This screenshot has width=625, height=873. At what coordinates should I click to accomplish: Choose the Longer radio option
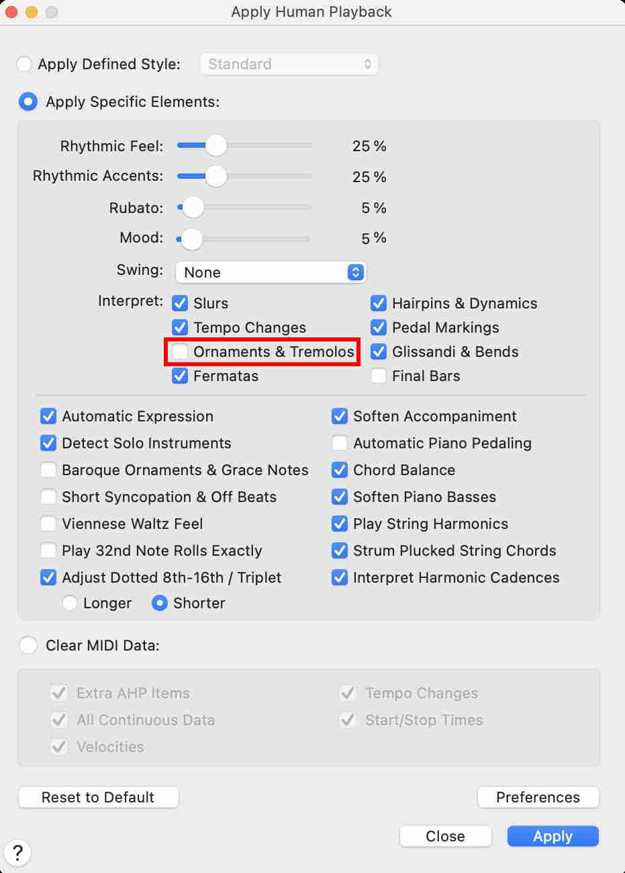[70, 603]
